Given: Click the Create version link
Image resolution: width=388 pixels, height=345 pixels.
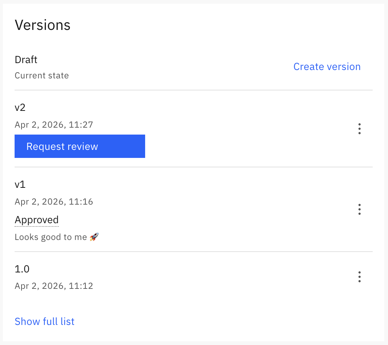Looking at the screenshot, I should tap(327, 67).
